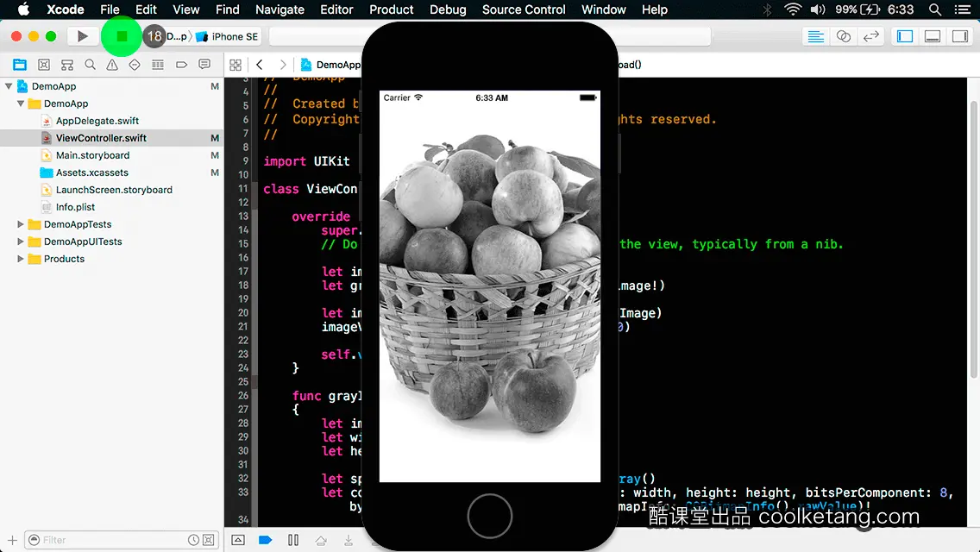Click the related items grid icon in the jump bar
This screenshot has width=980, height=552.
(236, 65)
